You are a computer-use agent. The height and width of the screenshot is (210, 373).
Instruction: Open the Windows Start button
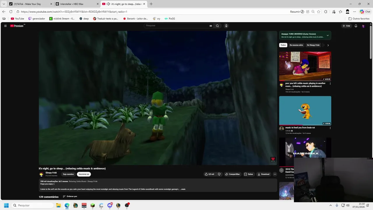pyautogui.click(x=6, y=205)
